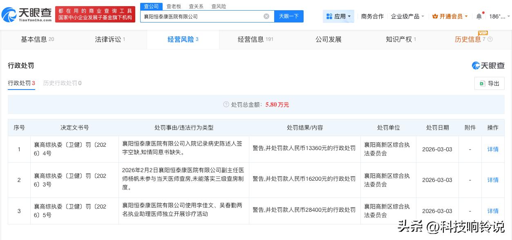This screenshot has width=512, height=240.
Task: Open 详情 for the 3号 penalty row
Action: pos(493,180)
